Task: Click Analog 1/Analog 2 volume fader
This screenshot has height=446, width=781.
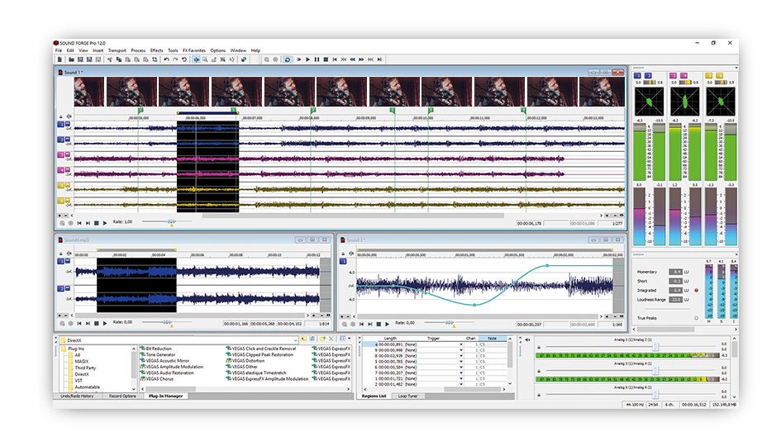Action: point(655,347)
